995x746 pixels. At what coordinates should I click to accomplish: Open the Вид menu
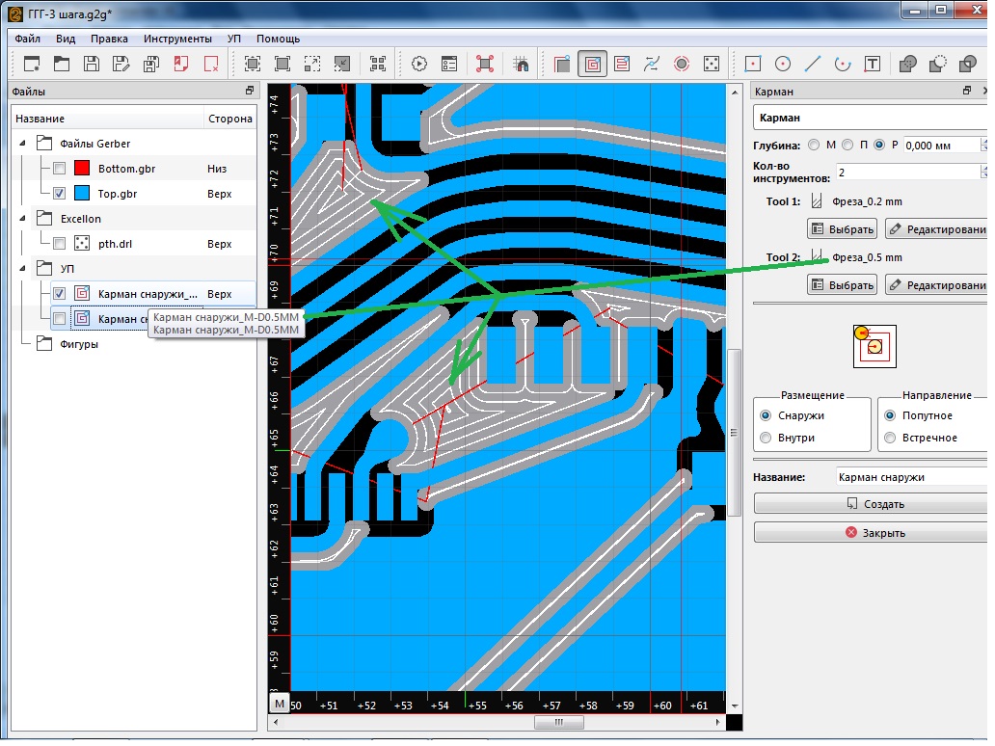pos(66,40)
